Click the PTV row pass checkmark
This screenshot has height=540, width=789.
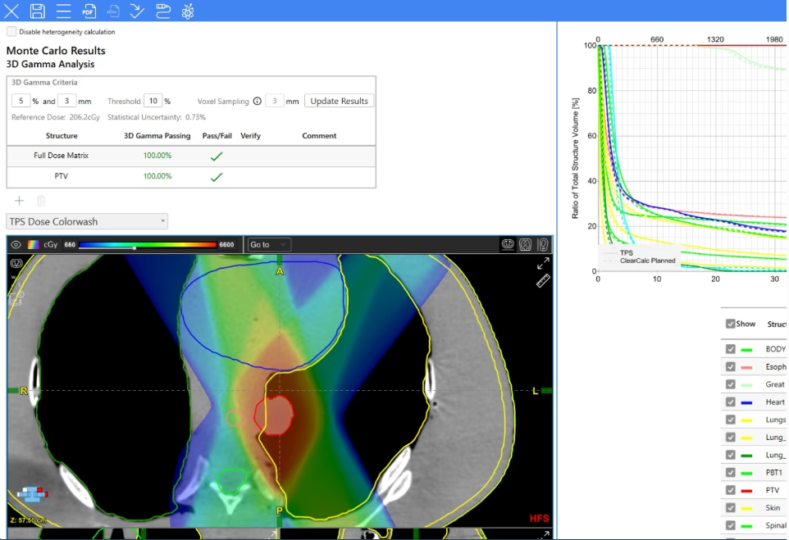[x=217, y=177]
